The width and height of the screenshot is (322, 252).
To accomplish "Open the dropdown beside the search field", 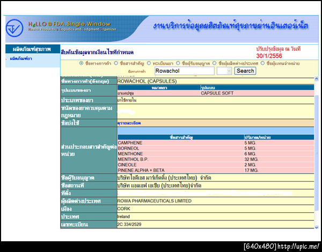I will (x=224, y=71).
